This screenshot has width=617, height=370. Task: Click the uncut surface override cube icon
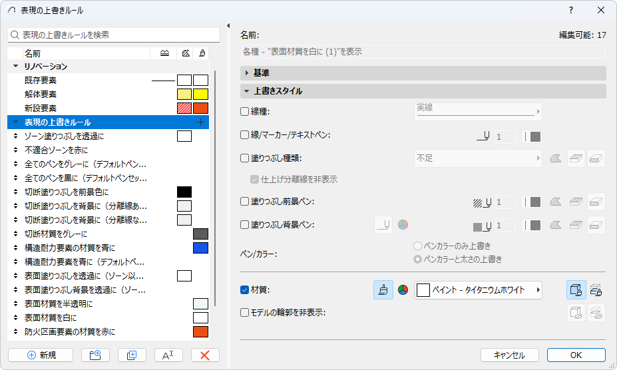click(576, 290)
